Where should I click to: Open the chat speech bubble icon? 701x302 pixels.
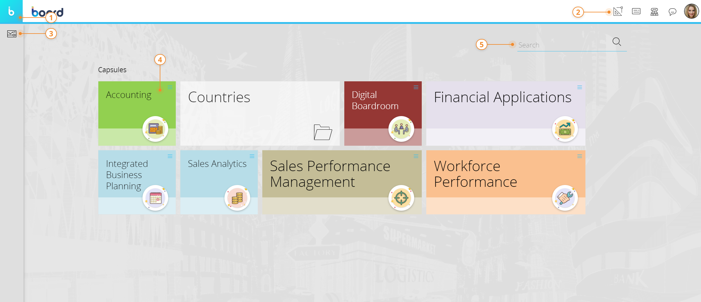point(672,12)
